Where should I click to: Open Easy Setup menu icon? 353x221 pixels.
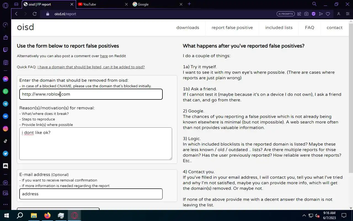click(x=348, y=14)
